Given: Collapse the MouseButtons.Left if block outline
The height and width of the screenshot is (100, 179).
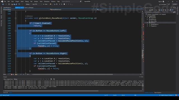Looking at the screenshot, I should coord(16,31).
